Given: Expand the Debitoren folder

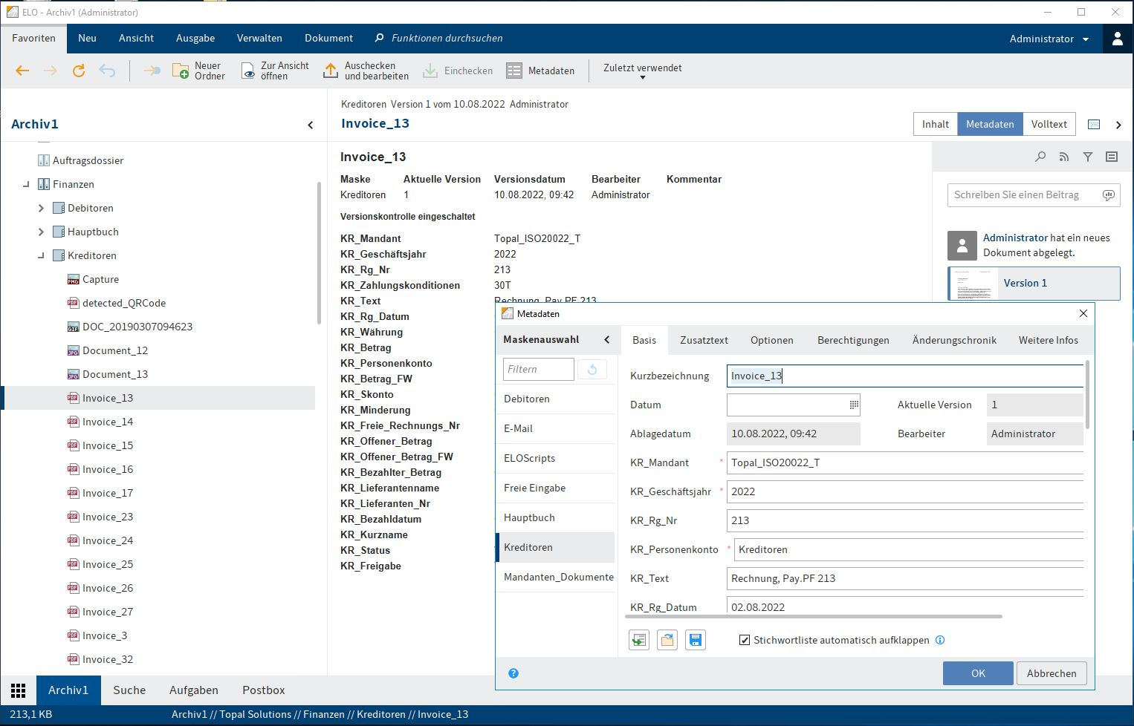Looking at the screenshot, I should coord(41,209).
